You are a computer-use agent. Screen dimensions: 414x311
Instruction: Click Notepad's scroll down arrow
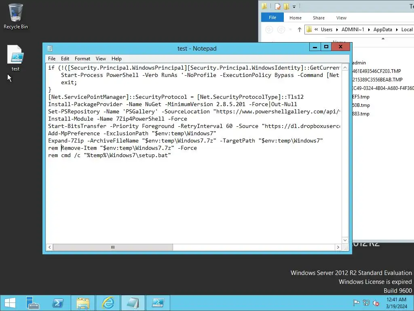345,240
